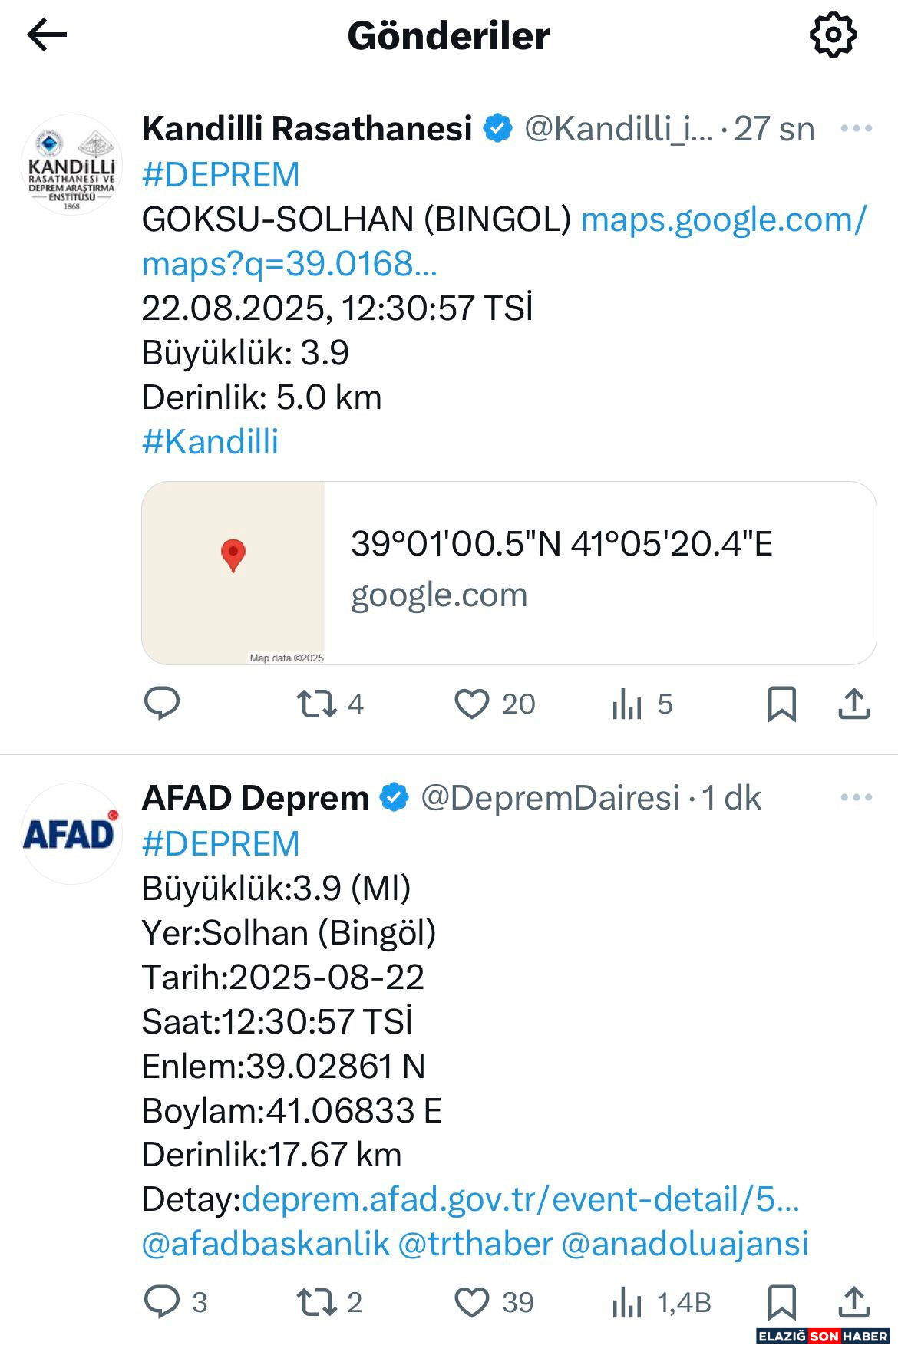
Task: Open the #Kandilli hashtag
Action: click(x=210, y=442)
